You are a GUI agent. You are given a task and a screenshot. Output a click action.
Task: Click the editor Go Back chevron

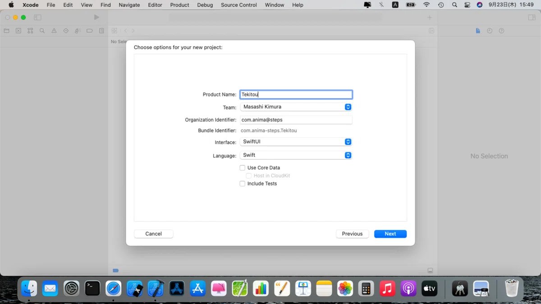point(125,31)
